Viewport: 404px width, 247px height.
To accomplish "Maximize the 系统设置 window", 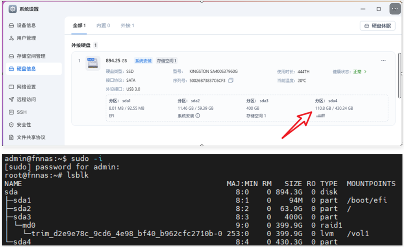I will tap(378, 9).
